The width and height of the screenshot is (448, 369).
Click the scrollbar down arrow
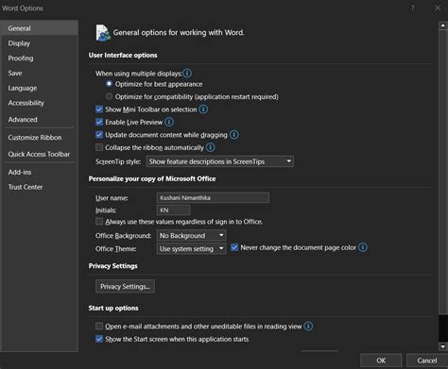443,346
